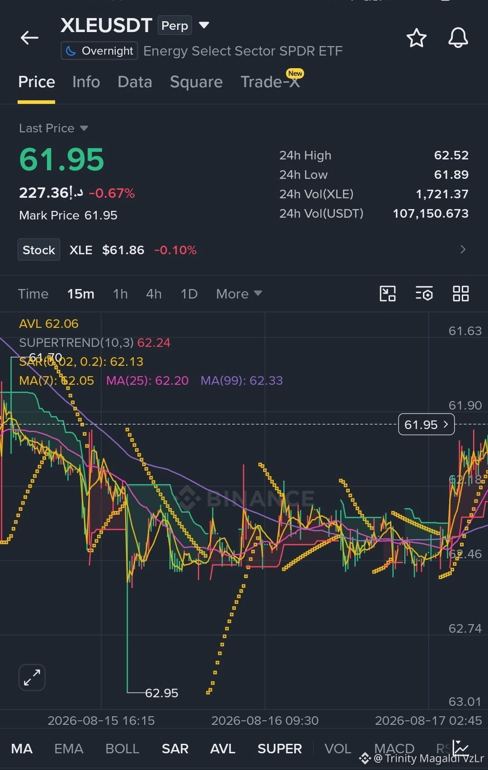This screenshot has width=488, height=770.
Task: Tap the 62.95 price marker label
Action: pos(161,693)
